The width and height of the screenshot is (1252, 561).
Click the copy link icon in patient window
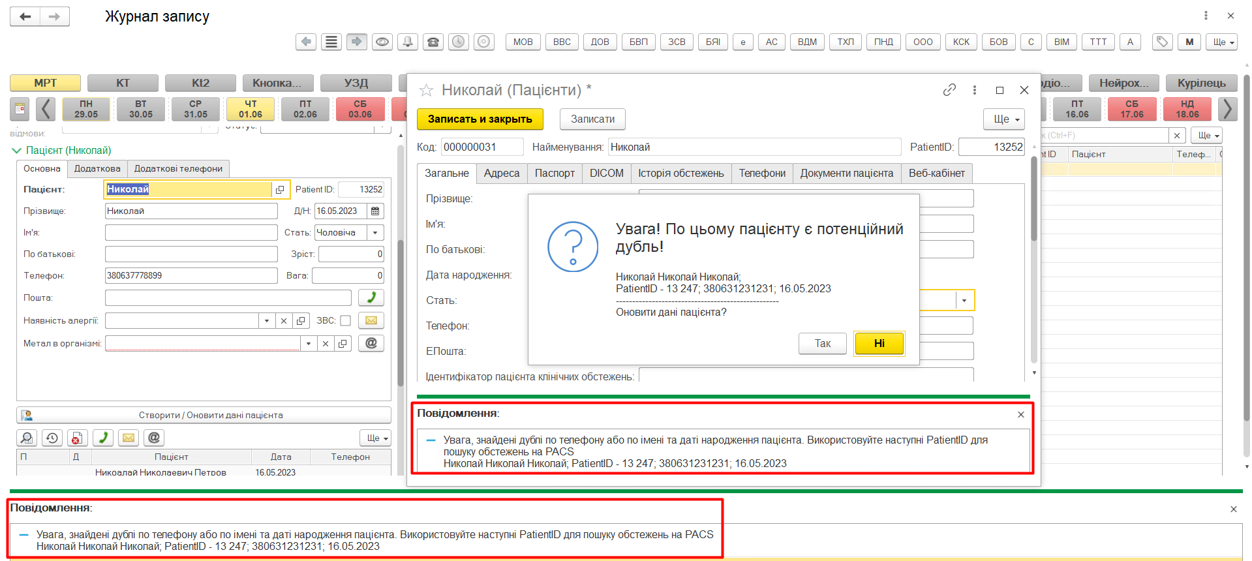coord(949,90)
